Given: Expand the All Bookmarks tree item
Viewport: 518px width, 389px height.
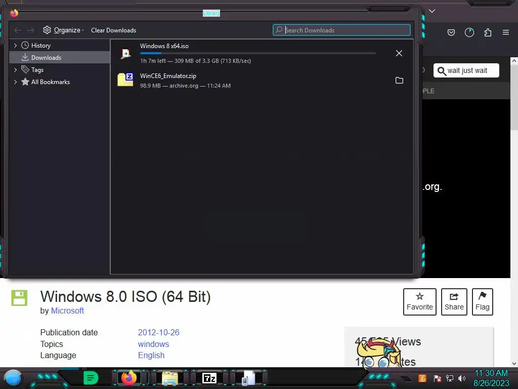Looking at the screenshot, I should [15, 82].
